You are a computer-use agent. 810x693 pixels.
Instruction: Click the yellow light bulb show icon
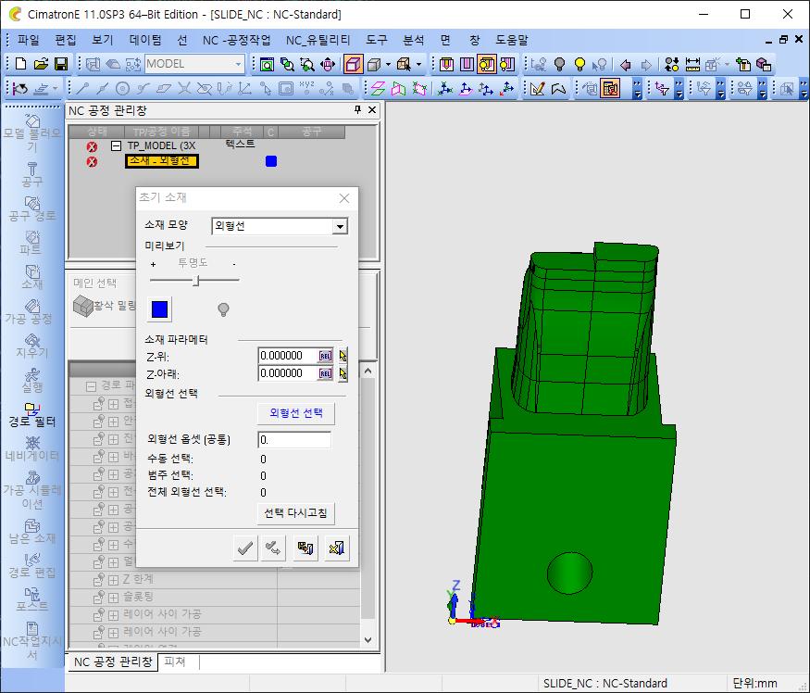point(579,64)
